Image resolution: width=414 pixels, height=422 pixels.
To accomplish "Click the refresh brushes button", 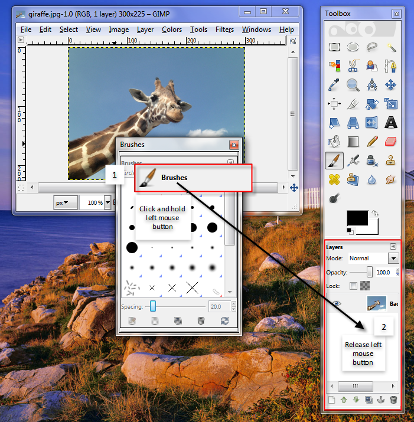I will (224, 321).
